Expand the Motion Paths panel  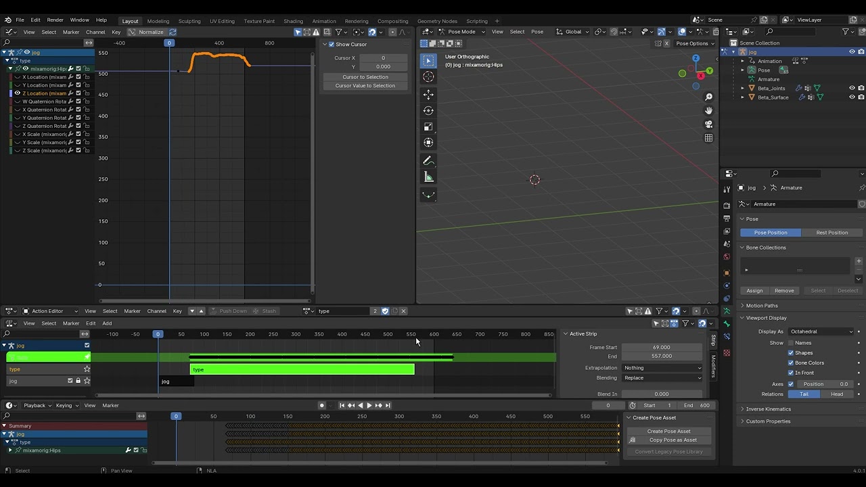762,306
